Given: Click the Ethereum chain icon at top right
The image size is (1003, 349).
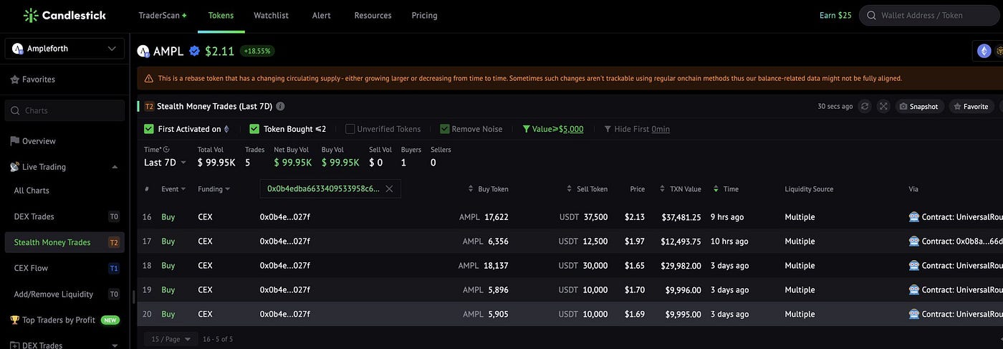Looking at the screenshot, I should click(984, 51).
